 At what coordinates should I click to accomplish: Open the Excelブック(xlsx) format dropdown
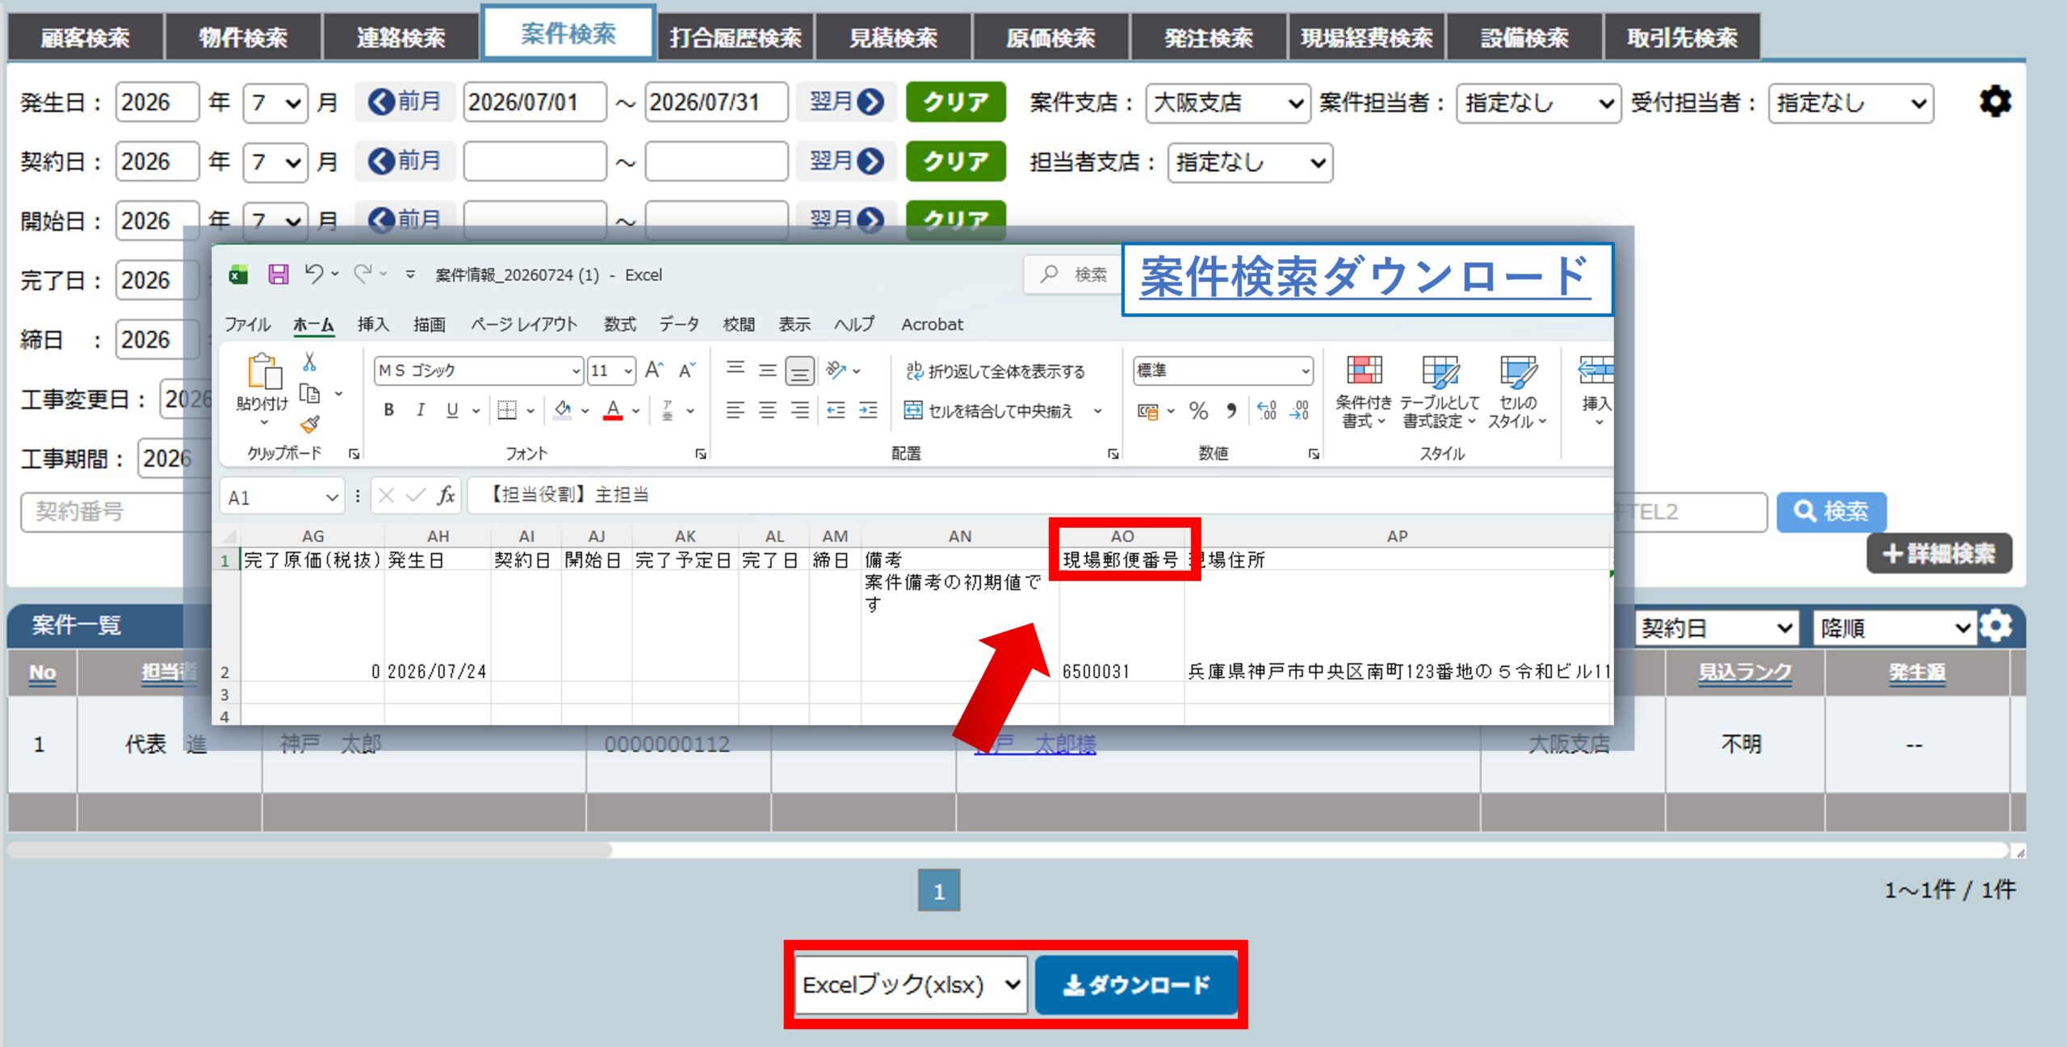(x=911, y=985)
